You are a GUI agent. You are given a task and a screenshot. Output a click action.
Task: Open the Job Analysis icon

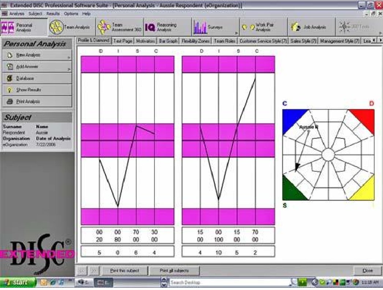295,27
